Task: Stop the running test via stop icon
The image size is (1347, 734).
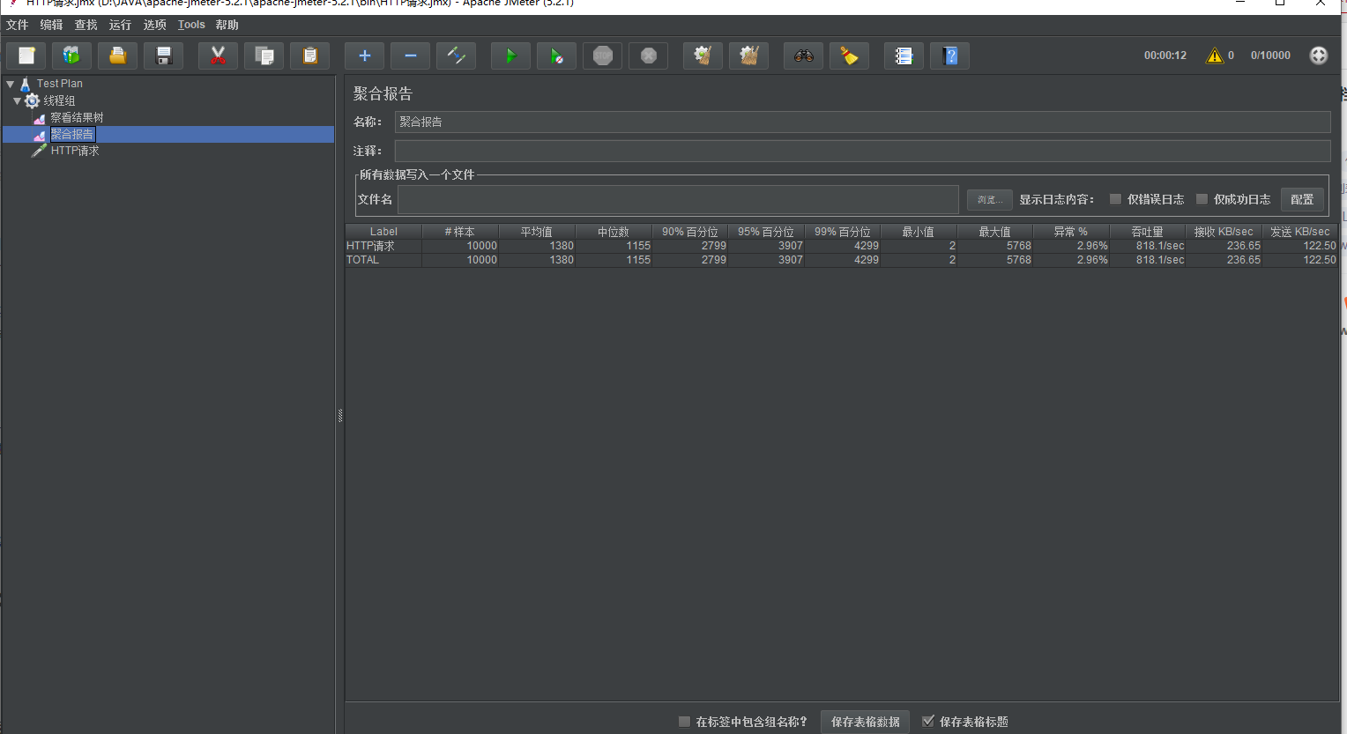Action: pos(603,56)
